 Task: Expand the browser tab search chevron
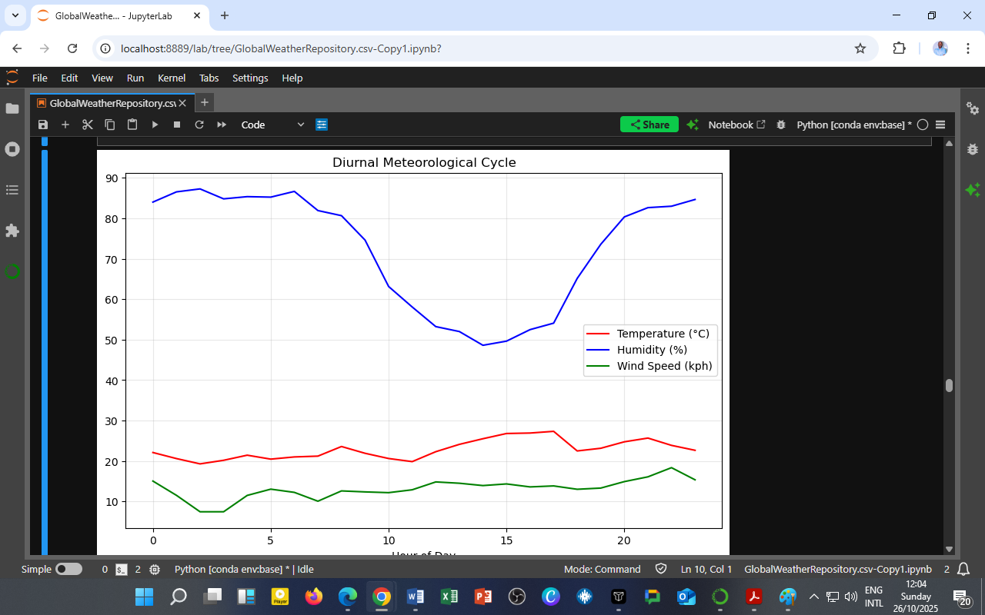pyautogui.click(x=15, y=15)
